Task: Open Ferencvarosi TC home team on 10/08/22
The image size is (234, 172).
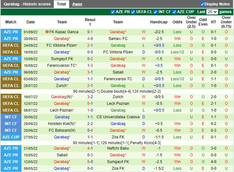Action: [x=62, y=66]
